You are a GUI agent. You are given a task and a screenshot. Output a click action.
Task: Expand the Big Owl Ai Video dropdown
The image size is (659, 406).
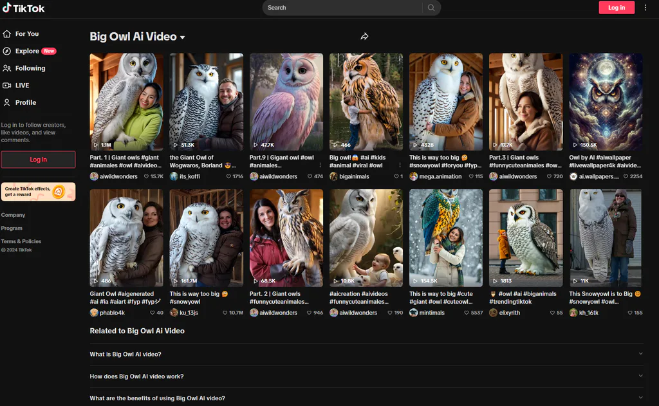click(182, 37)
